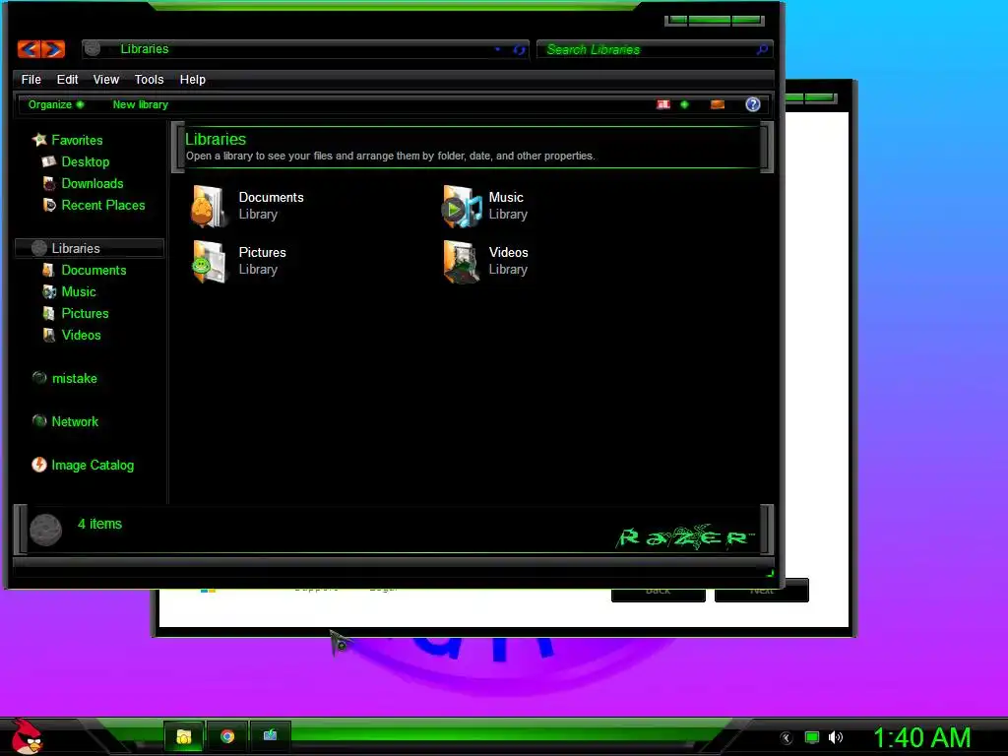Open Downloads under Favorites
The image size is (1008, 756).
92,184
